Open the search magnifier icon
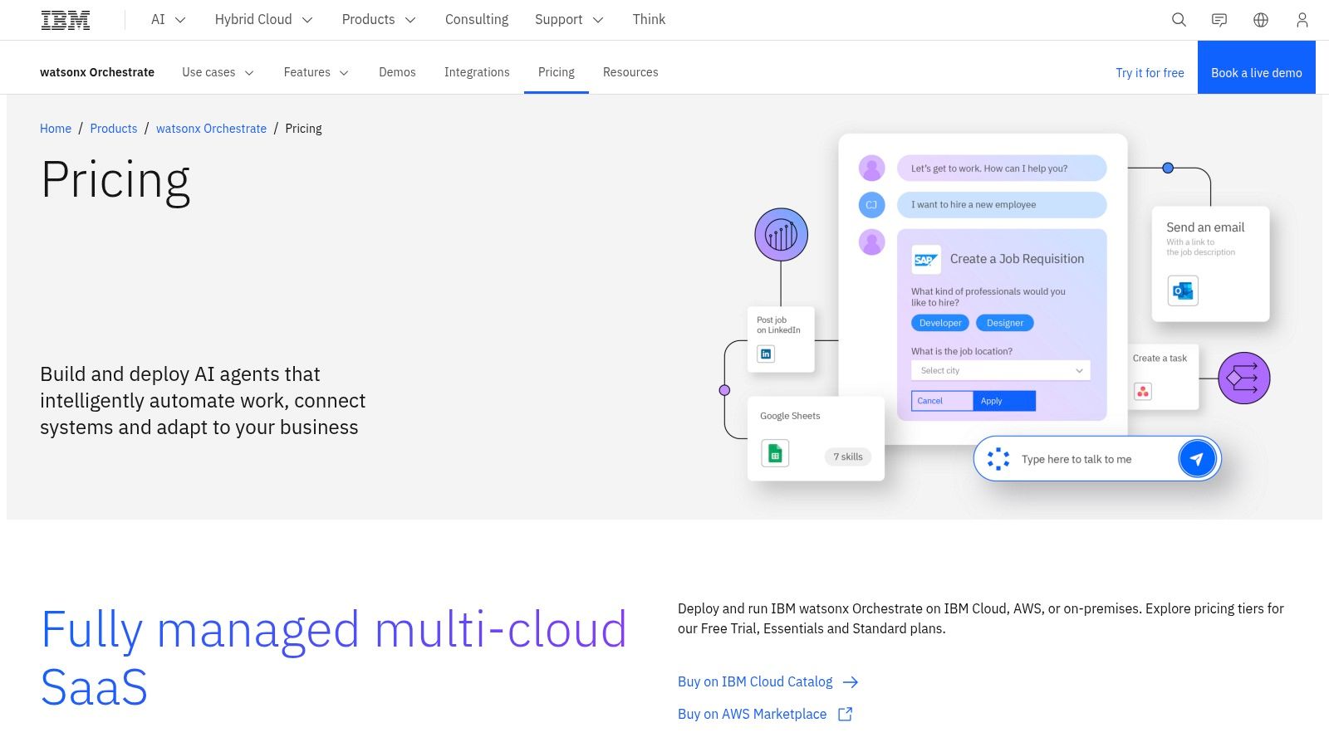The image size is (1329, 747). [x=1179, y=20]
